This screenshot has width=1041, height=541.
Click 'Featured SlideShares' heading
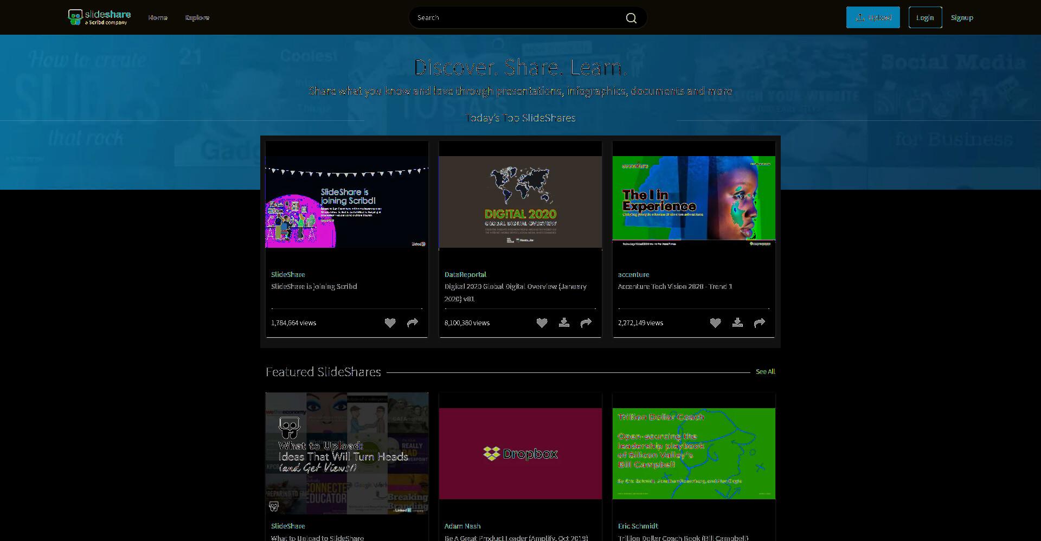[x=323, y=372]
